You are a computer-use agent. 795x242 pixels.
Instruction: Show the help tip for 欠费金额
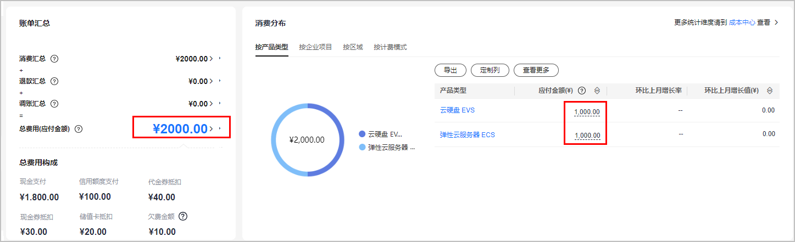[x=183, y=216]
